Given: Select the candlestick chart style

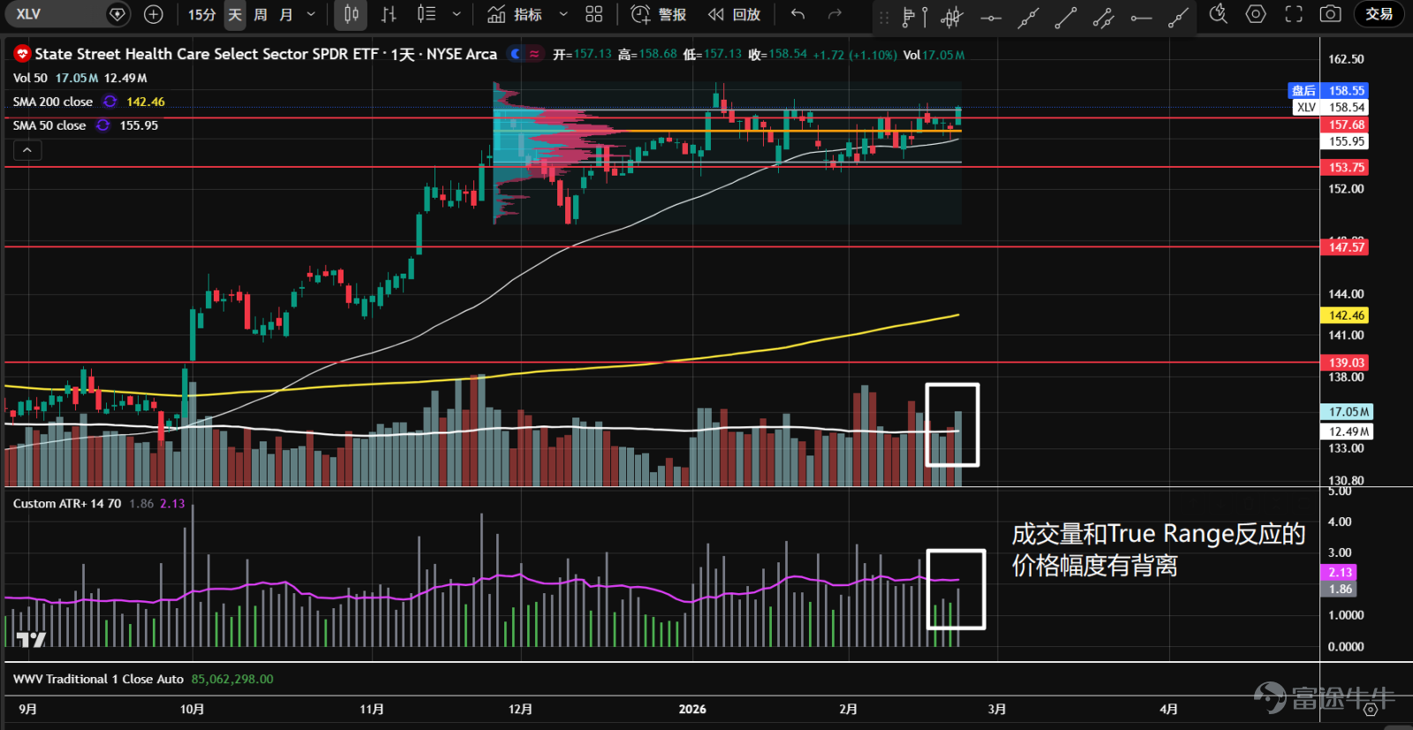Looking at the screenshot, I should tap(351, 14).
